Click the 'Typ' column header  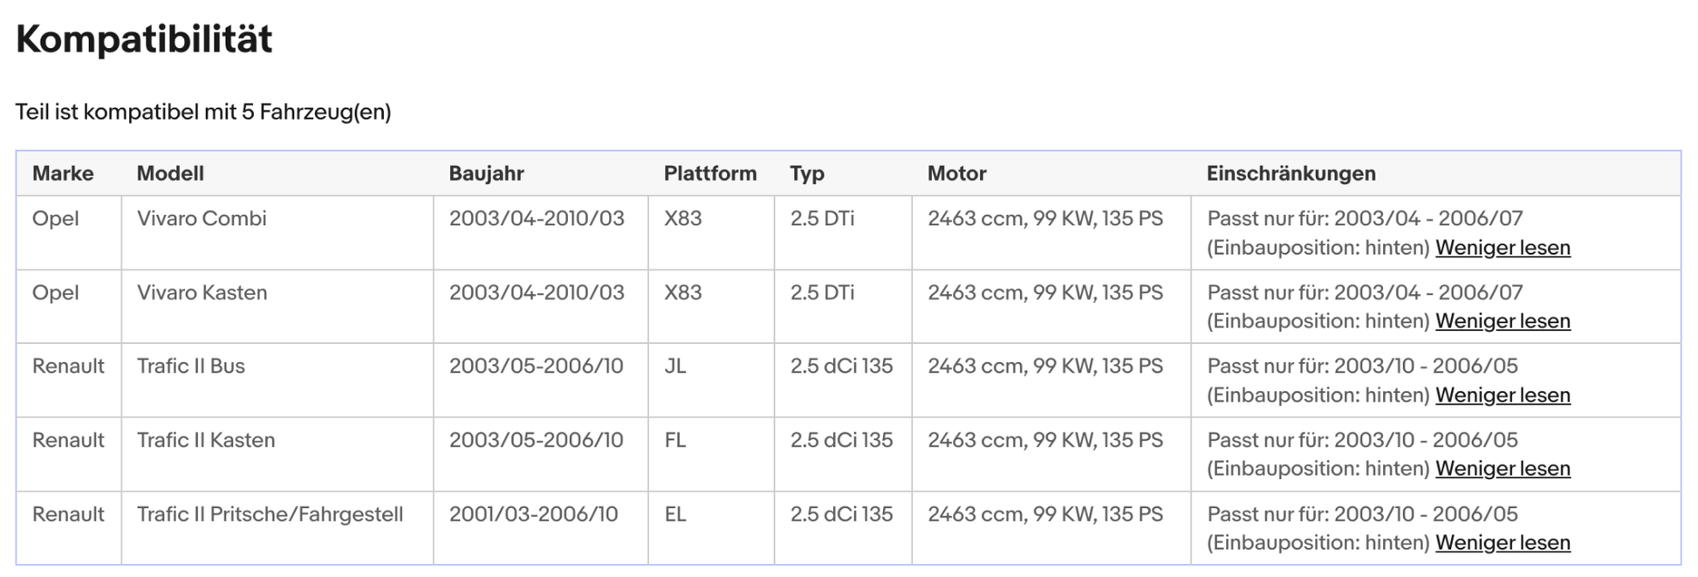[807, 174]
